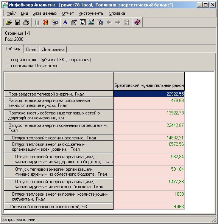The width and height of the screenshot is (218, 224).
Task: Click the filter funnel toolbar icon
Action: pos(100,22)
